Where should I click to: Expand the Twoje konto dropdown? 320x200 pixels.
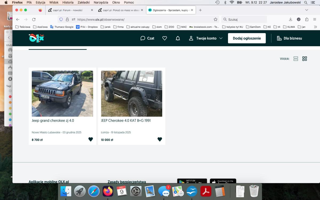pyautogui.click(x=206, y=38)
